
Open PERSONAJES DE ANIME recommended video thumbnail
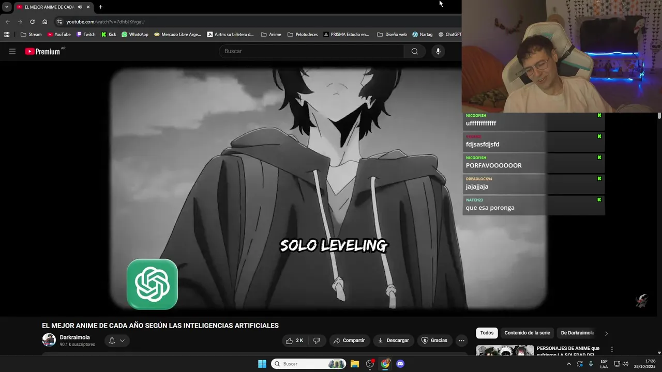(x=505, y=350)
